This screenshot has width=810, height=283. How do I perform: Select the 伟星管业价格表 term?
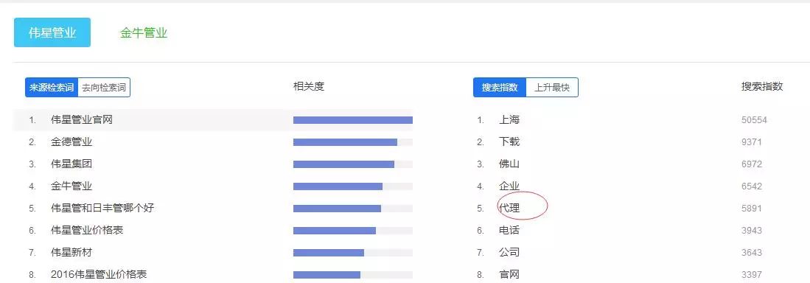coord(87,231)
